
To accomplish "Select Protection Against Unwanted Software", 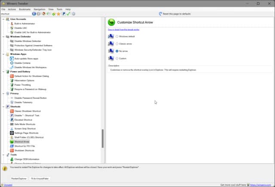I will pos(34,45).
